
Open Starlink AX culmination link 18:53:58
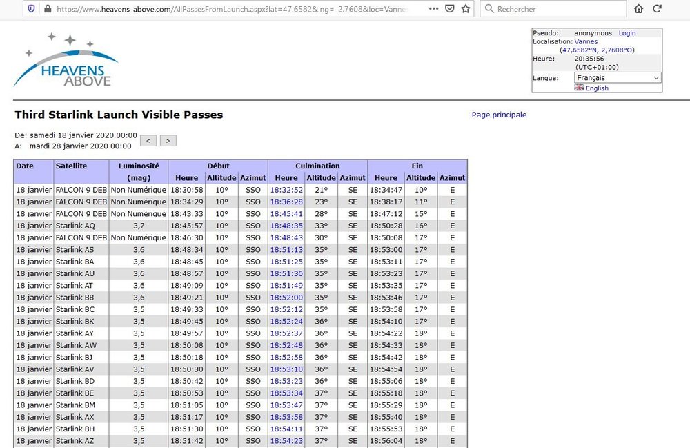point(286,417)
